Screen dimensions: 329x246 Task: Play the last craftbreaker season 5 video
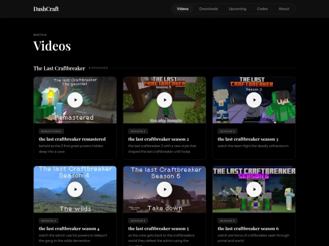coord(164,190)
